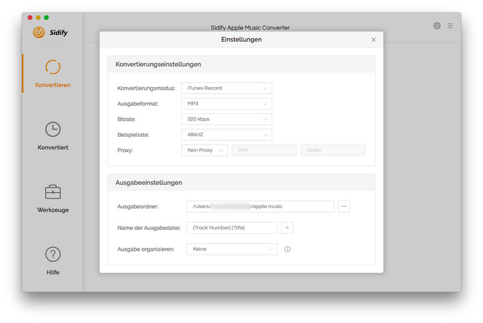This screenshot has width=483, height=323.
Task: Close the Einstellungen dialog
Action: 373,40
